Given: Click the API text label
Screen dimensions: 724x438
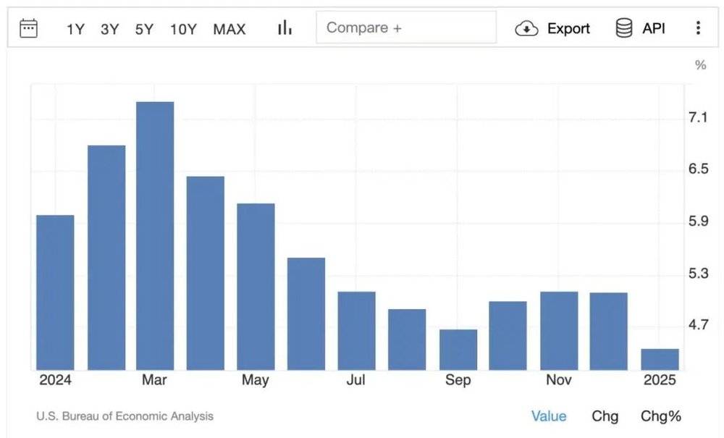Looking at the screenshot, I should (654, 29).
